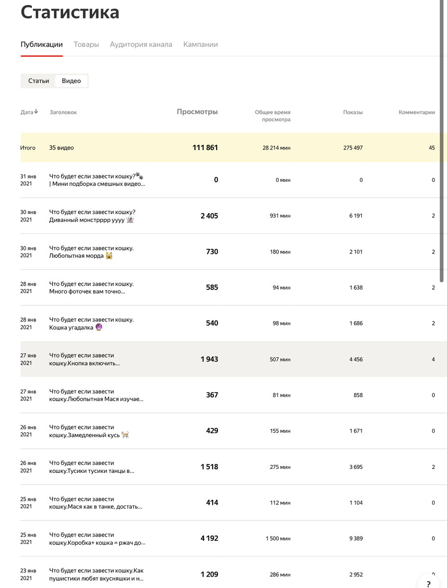The height and width of the screenshot is (588, 447).
Task: Go to the Кампании tab
Action: 200,45
